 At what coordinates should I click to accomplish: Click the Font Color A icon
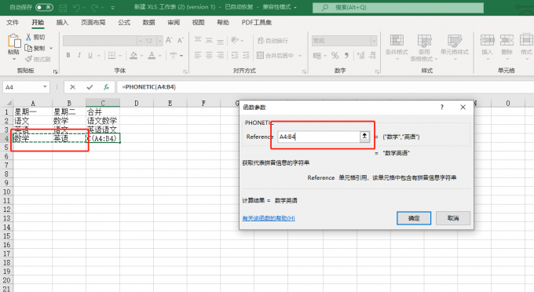[x=152, y=55]
